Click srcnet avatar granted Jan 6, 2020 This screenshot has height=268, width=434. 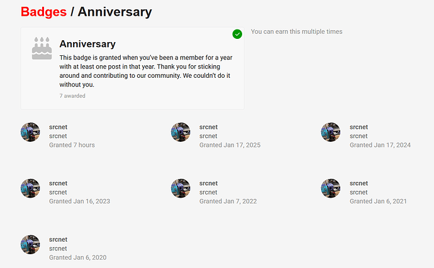pyautogui.click(x=30, y=245)
